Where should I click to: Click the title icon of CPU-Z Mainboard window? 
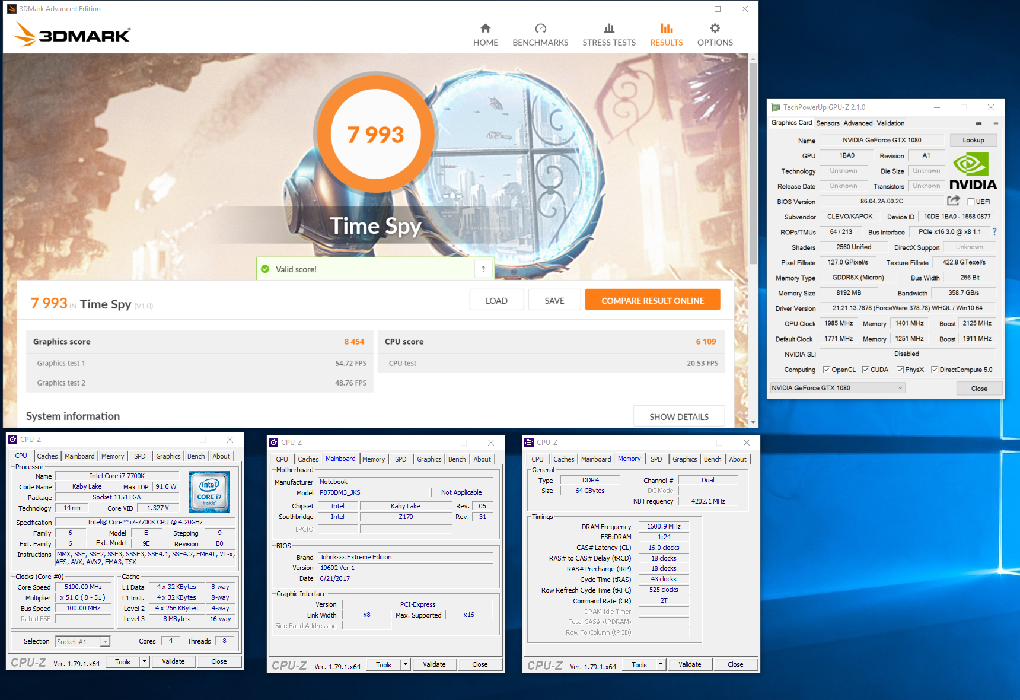273,443
